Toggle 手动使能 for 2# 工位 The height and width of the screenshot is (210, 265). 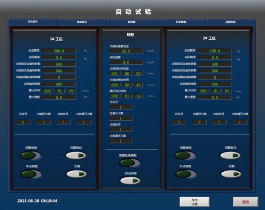(x=185, y=174)
